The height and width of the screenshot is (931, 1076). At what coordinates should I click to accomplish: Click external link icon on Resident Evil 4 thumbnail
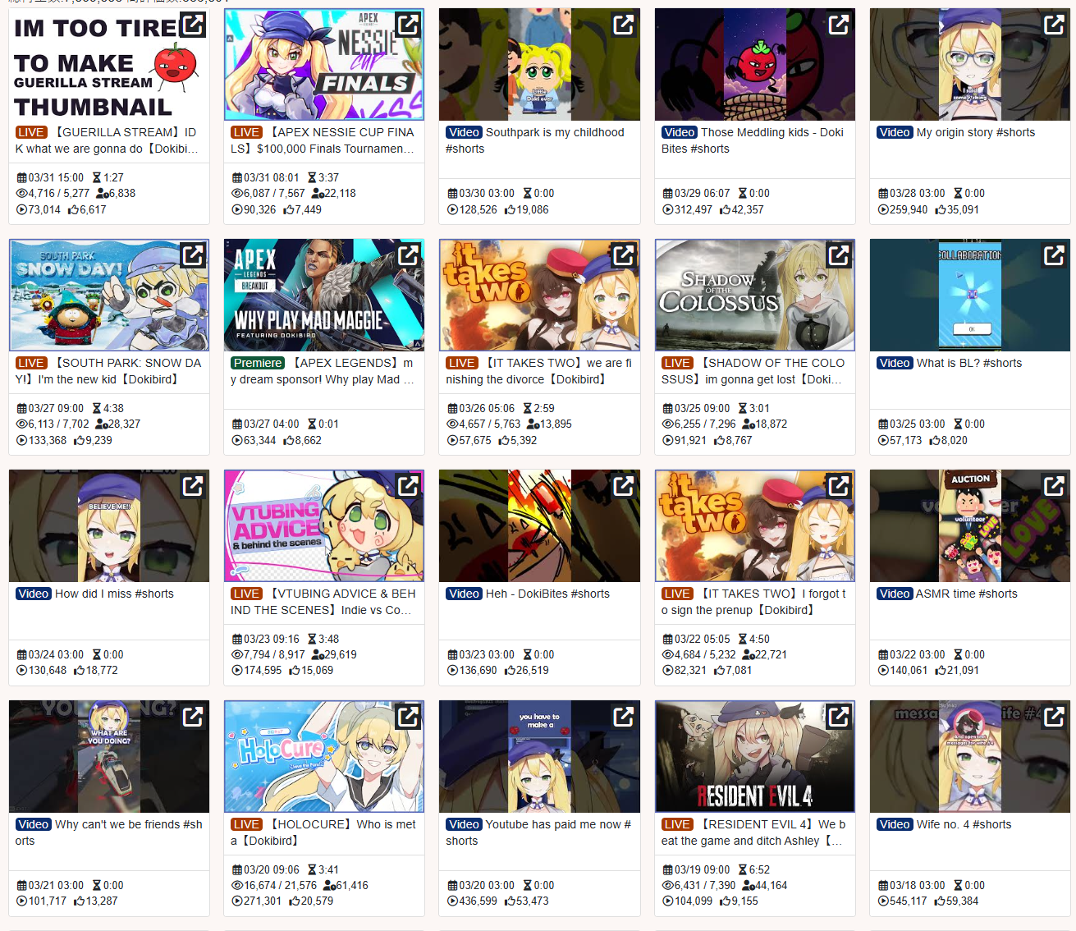pos(839,717)
